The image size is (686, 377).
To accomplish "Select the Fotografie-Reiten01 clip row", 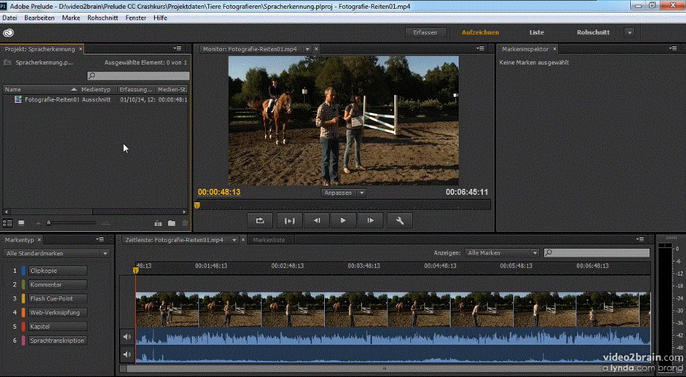I will [x=96, y=99].
